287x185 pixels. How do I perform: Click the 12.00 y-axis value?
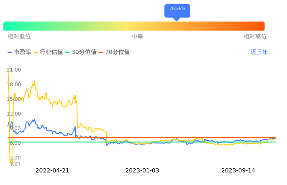(x=14, y=114)
